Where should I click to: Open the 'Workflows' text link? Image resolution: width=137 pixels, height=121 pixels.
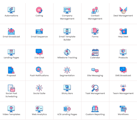[123, 114]
